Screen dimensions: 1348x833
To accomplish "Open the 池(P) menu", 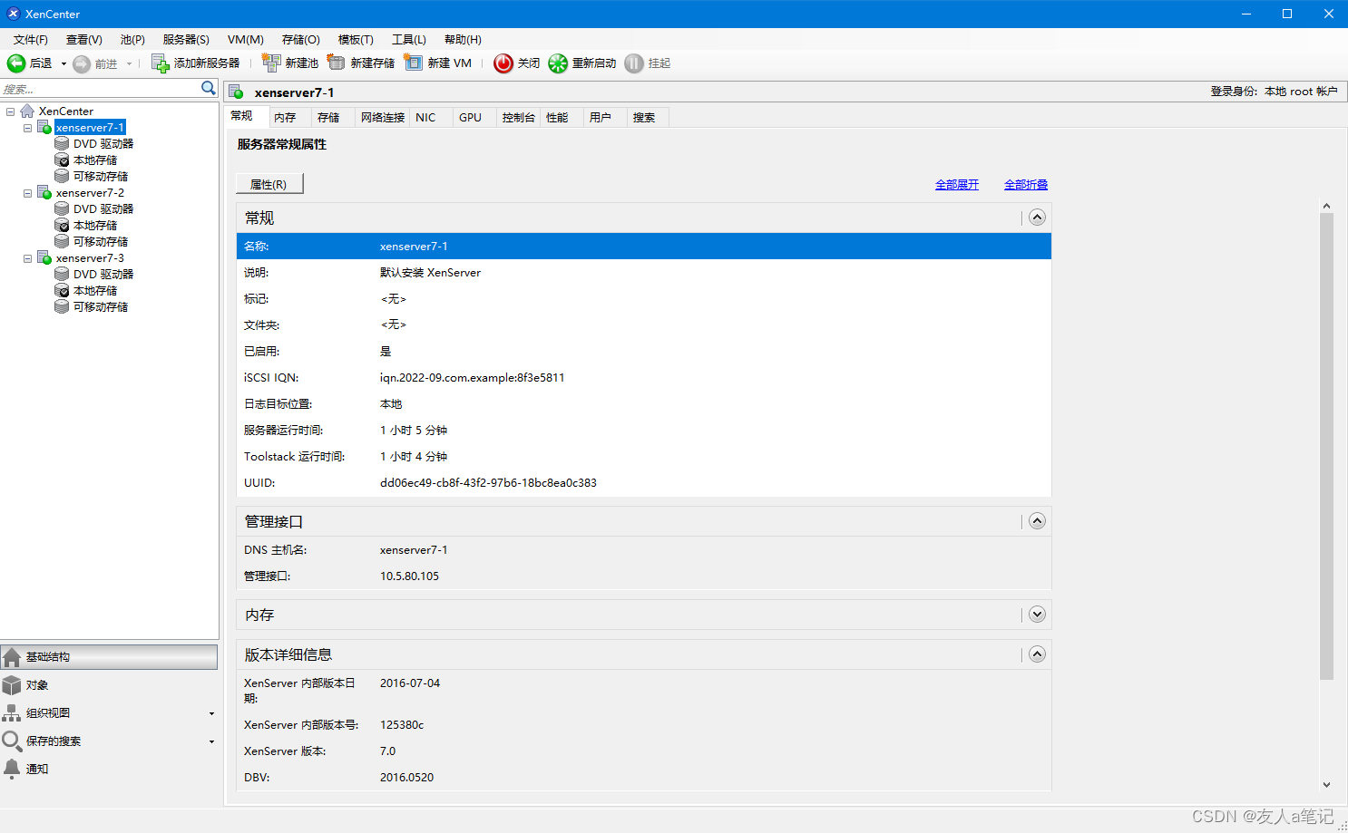I will [132, 39].
